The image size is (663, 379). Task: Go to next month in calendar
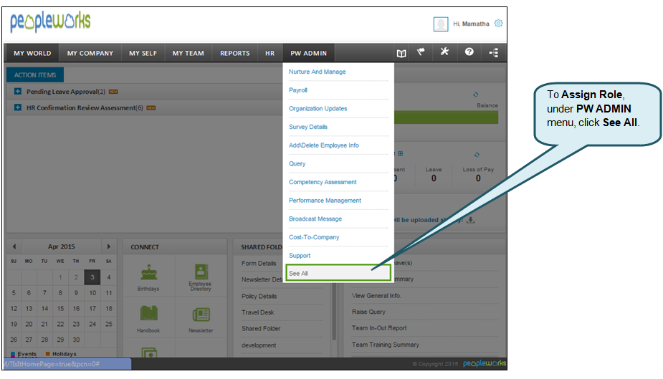coord(108,246)
